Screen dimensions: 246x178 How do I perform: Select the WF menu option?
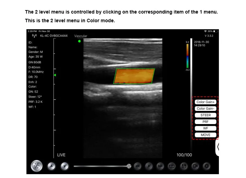(206, 128)
